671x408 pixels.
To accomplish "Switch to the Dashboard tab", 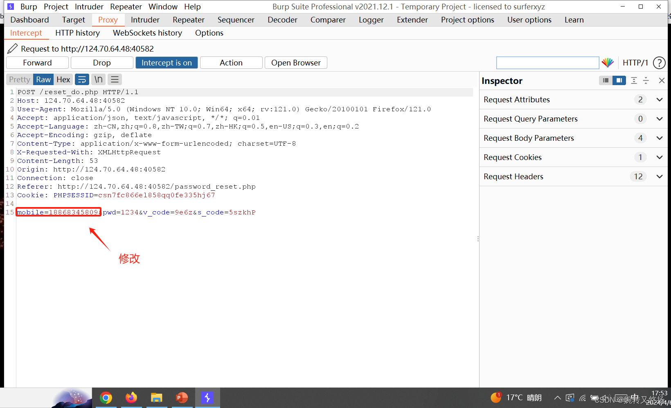I will 29,20.
